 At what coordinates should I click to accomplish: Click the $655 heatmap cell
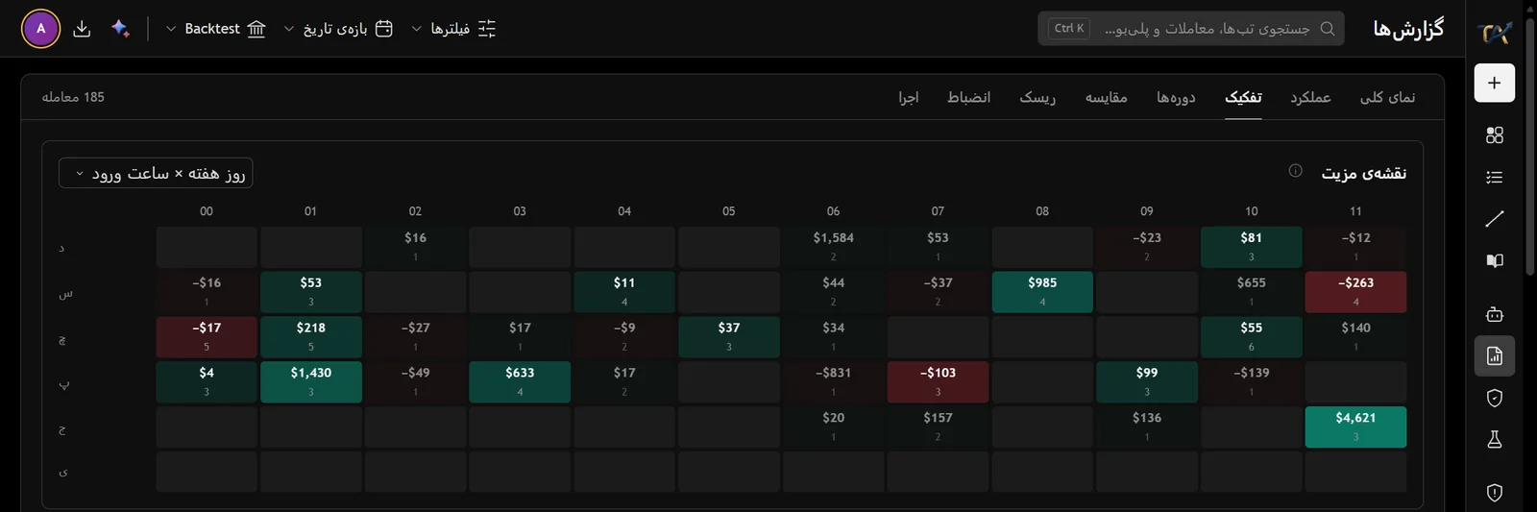[x=1251, y=292]
